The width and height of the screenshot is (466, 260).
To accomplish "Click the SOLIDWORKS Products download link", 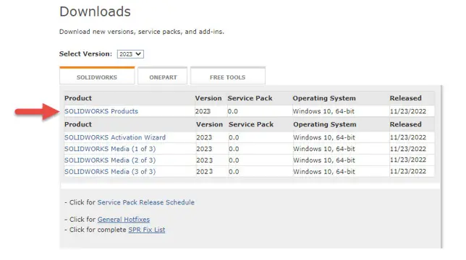I will [101, 111].
